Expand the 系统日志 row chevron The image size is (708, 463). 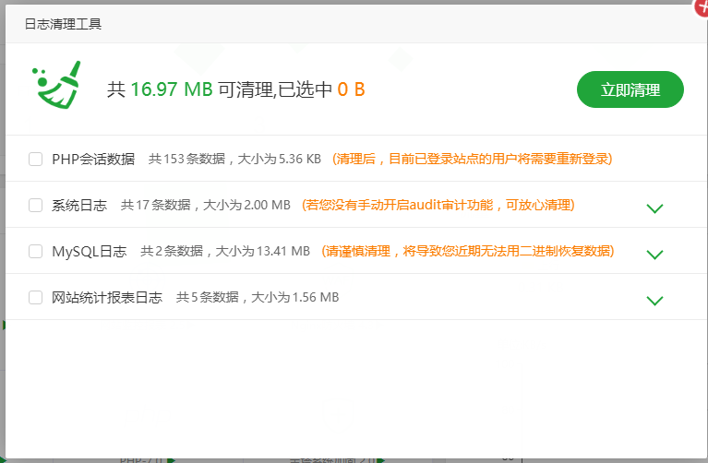(654, 208)
